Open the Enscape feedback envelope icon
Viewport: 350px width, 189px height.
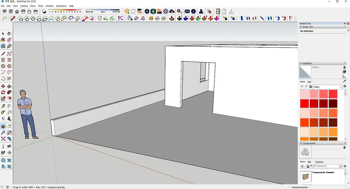point(187,11)
